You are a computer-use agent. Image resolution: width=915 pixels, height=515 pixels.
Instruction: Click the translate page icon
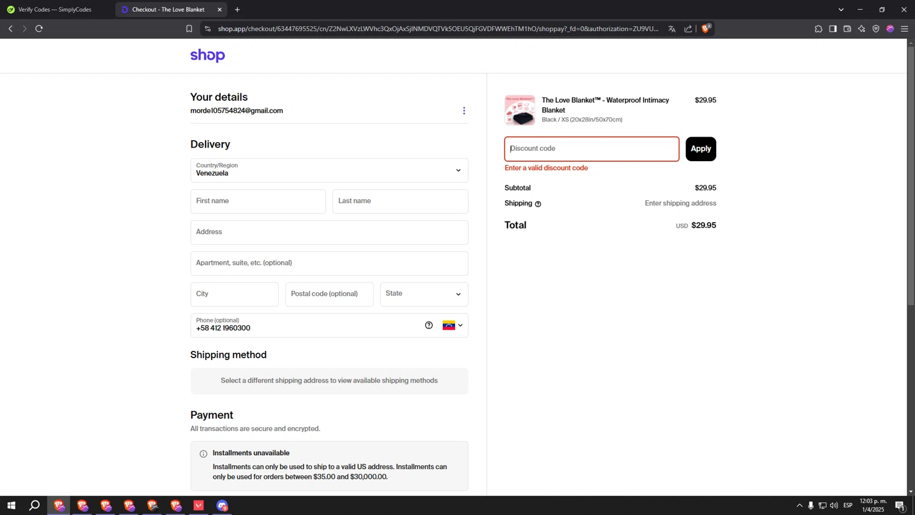(672, 29)
